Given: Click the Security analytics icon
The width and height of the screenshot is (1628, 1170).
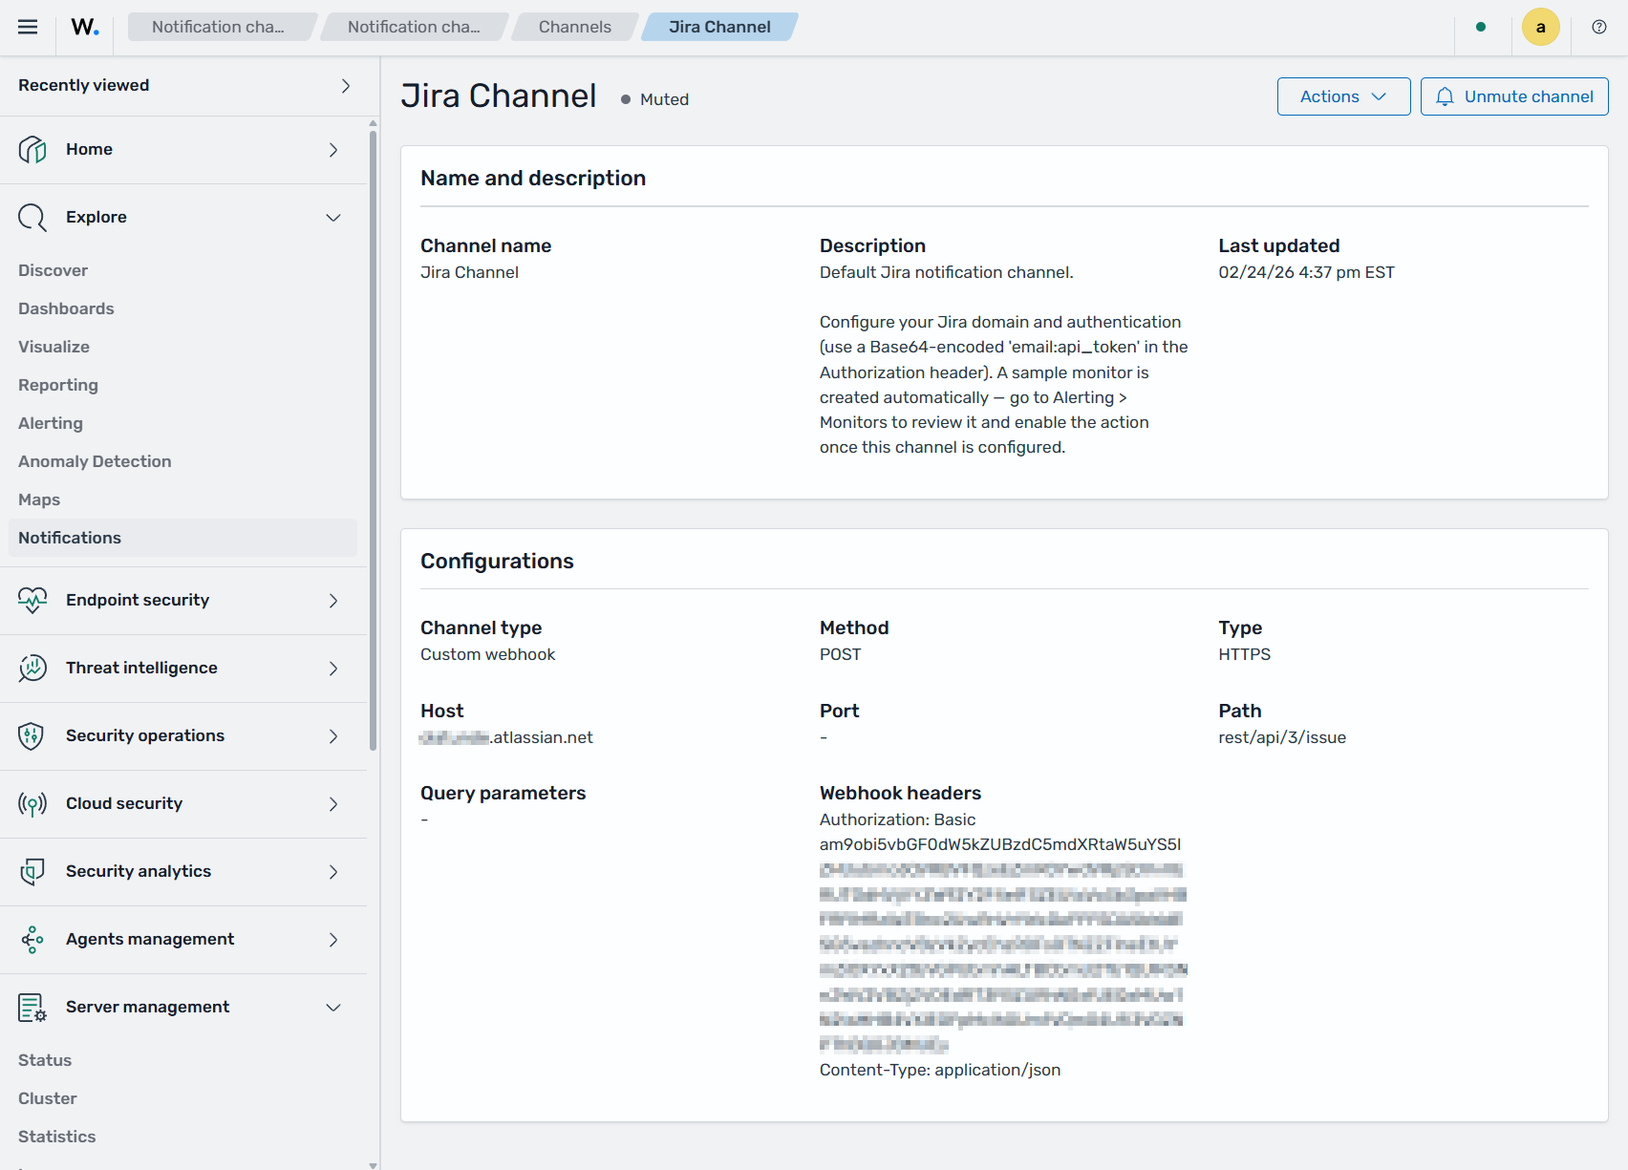Looking at the screenshot, I should [32, 871].
